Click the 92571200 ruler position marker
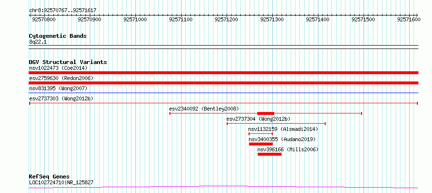 coord(227,19)
